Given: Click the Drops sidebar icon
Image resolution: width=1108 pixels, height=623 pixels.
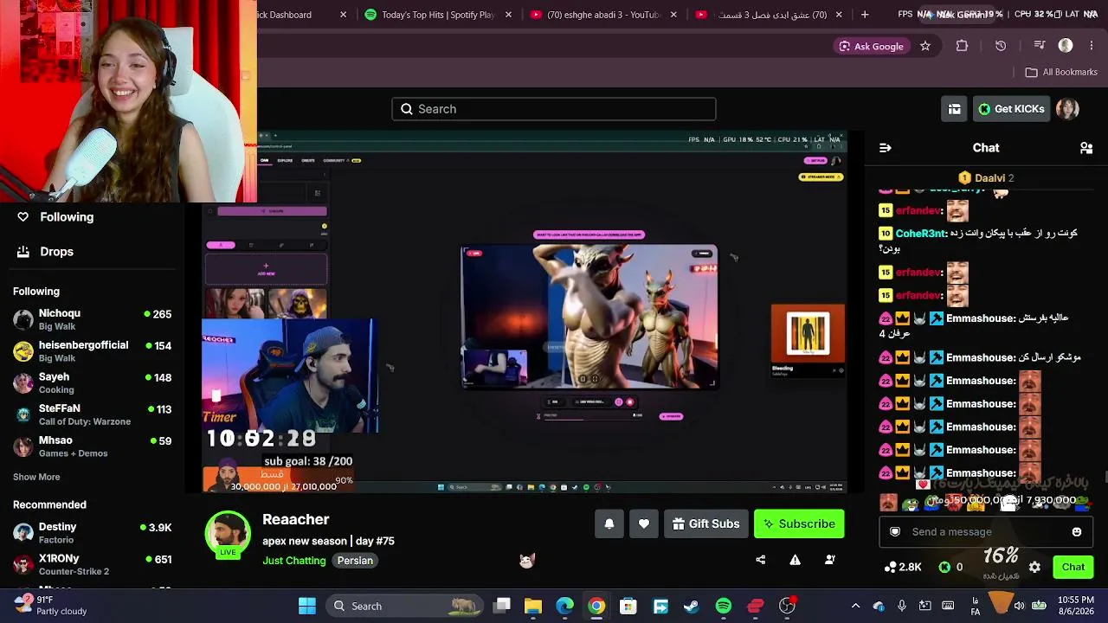Looking at the screenshot, I should (x=23, y=252).
